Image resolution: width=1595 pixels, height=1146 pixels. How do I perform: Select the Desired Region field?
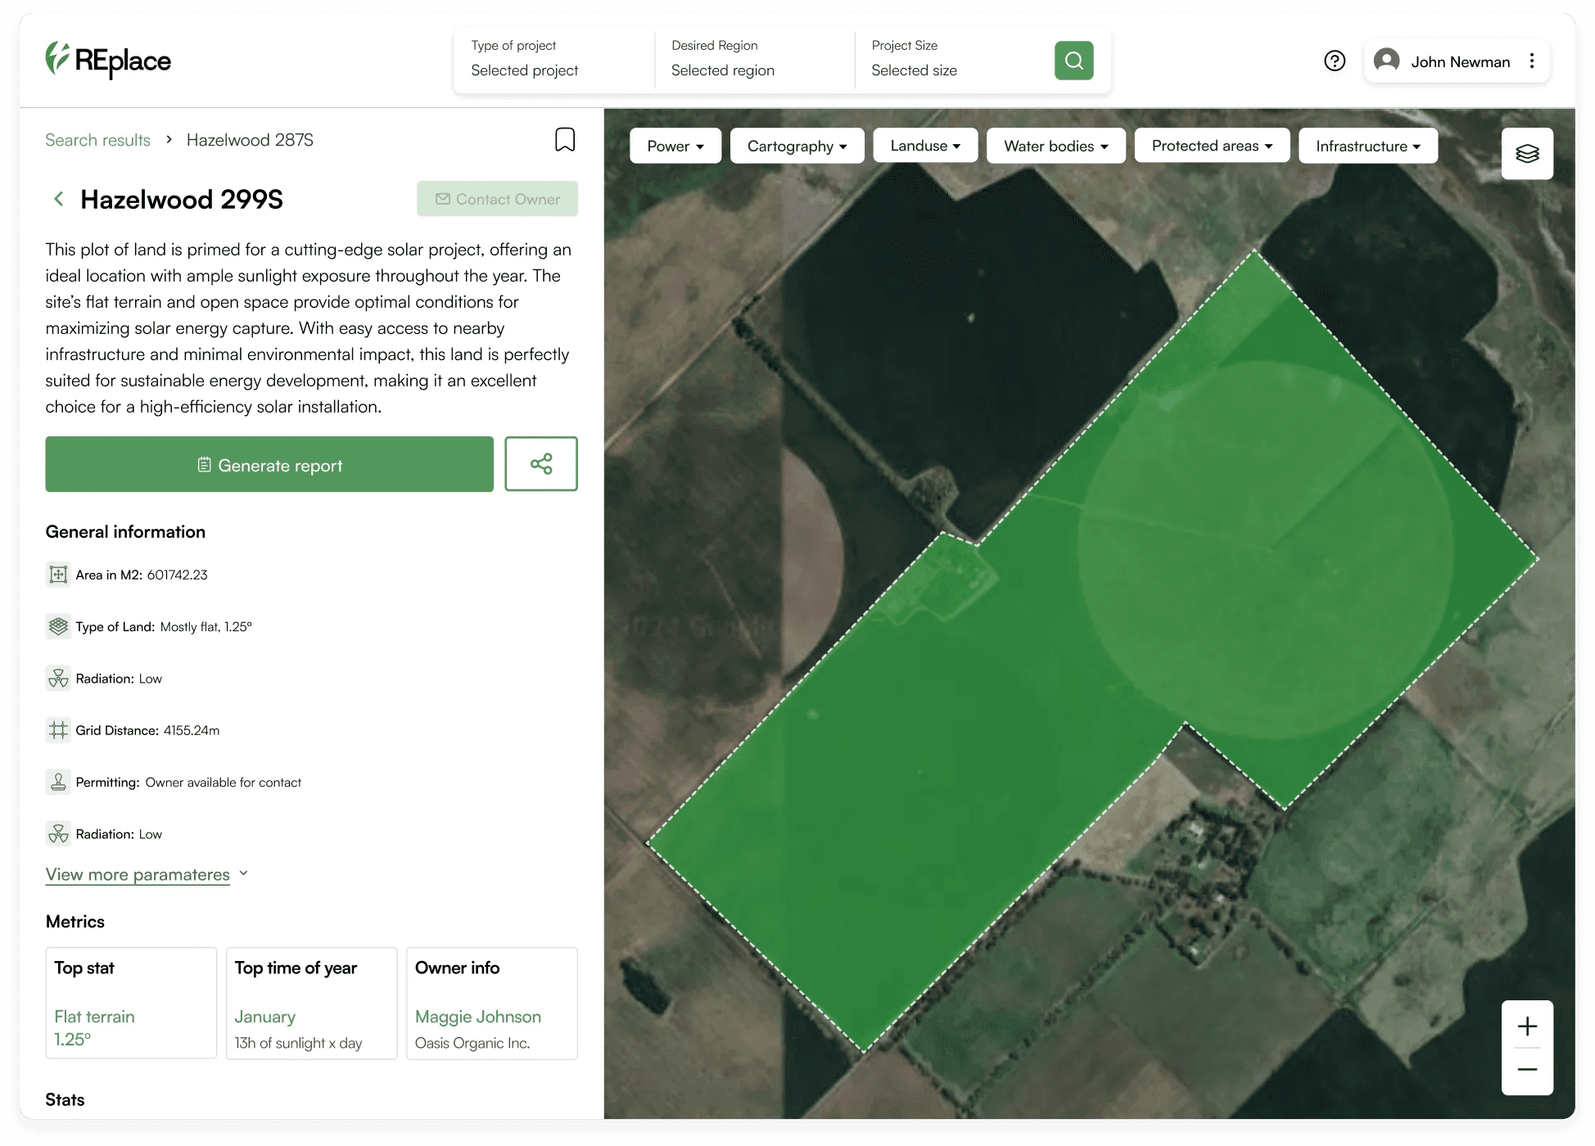(x=753, y=60)
